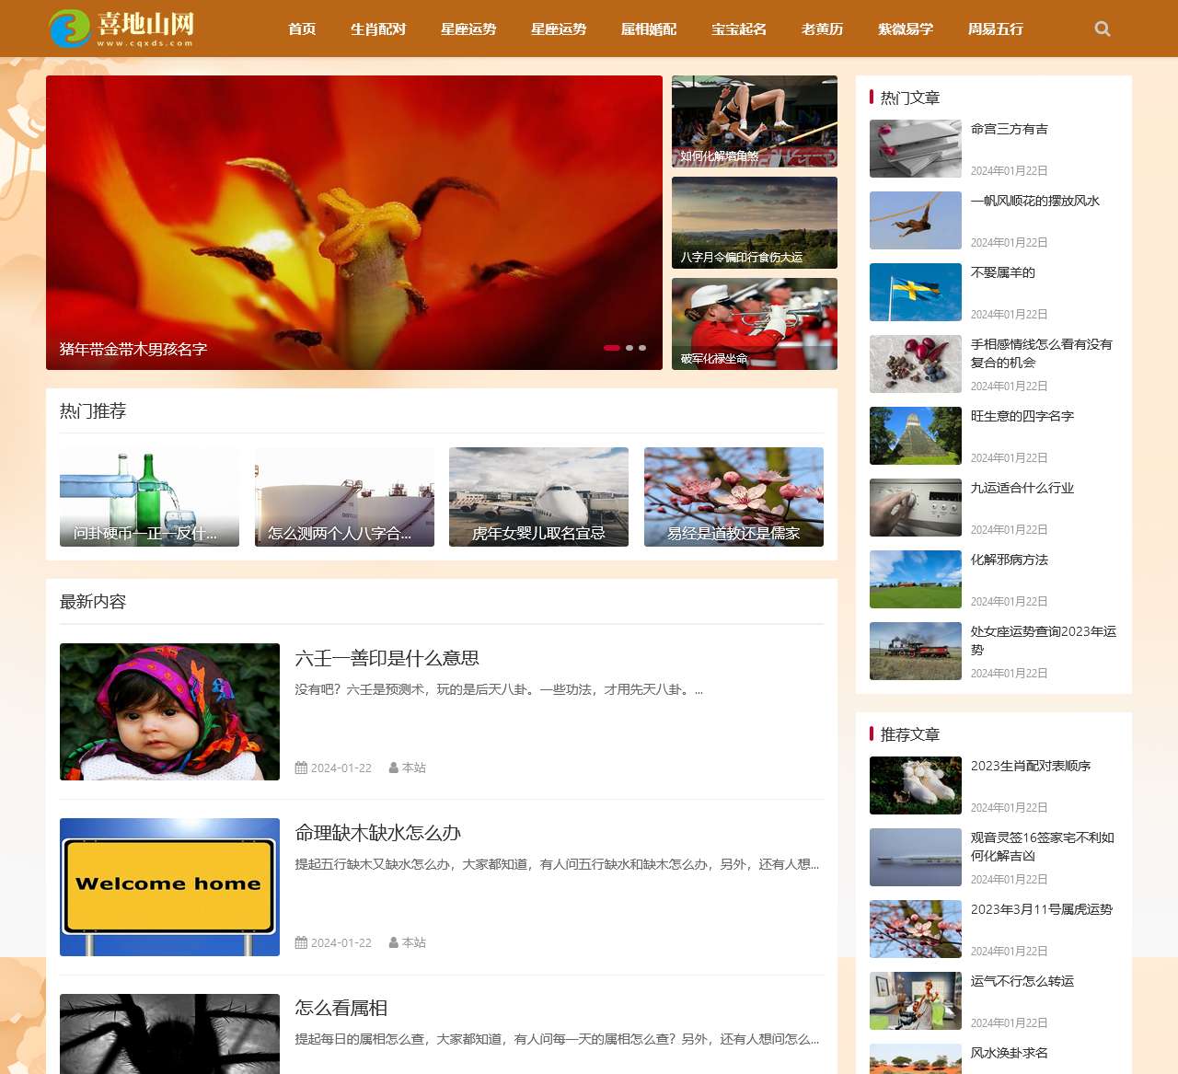Open the 易经是道教还是儒家 blossom card
This screenshot has width=1178, height=1074.
click(x=733, y=497)
